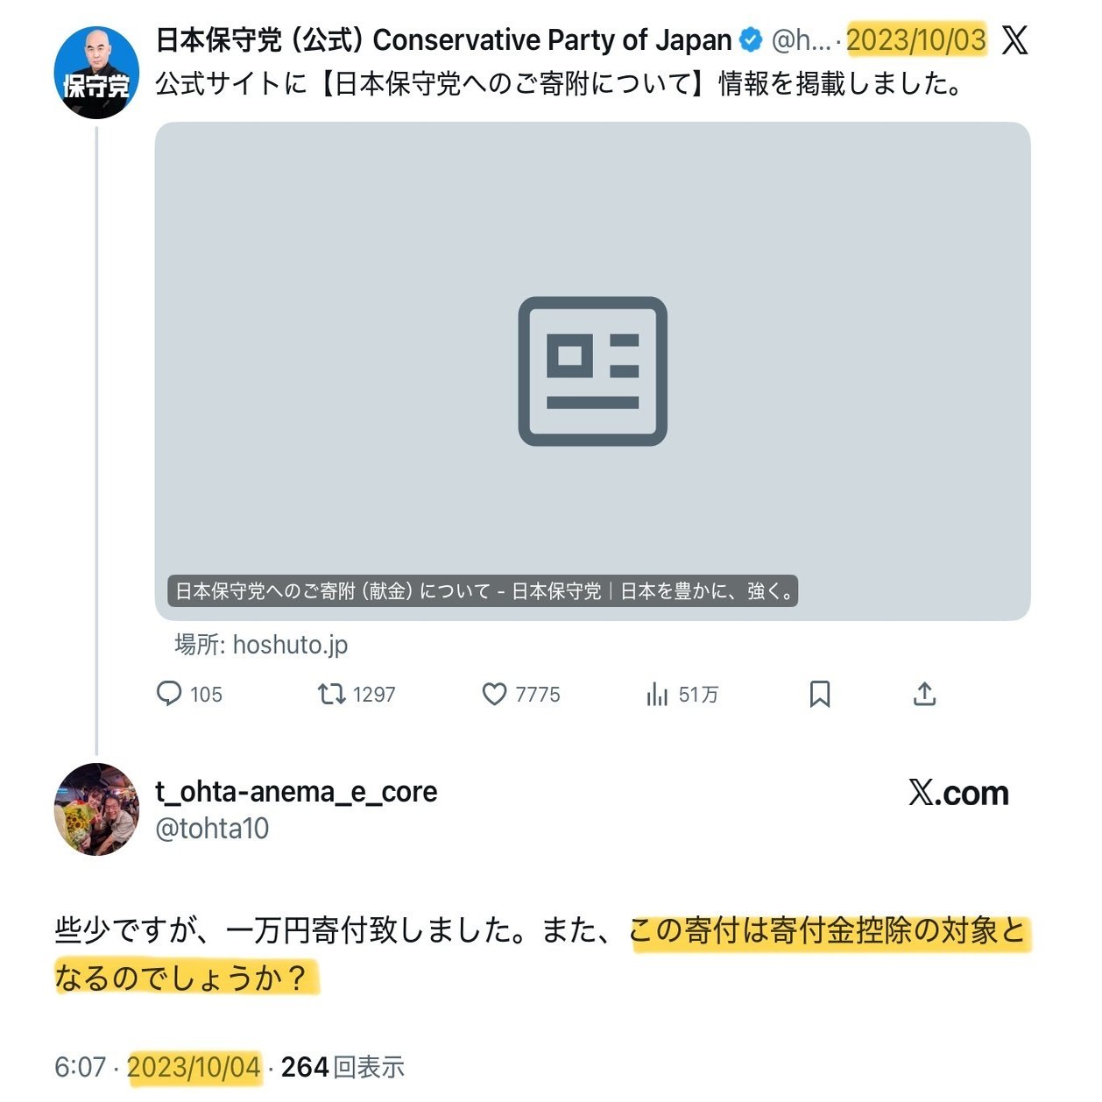This screenshot has height=1102, width=1102.
Task: Click the 2023/10/04 reply timestamp
Action: tap(194, 1067)
